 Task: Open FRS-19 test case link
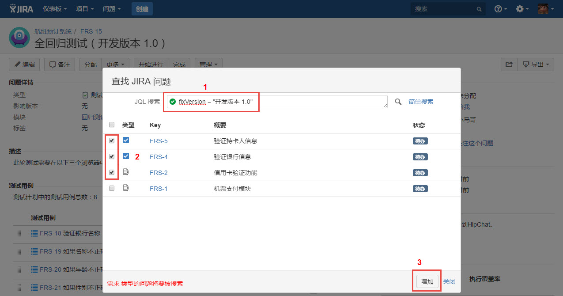pos(50,251)
